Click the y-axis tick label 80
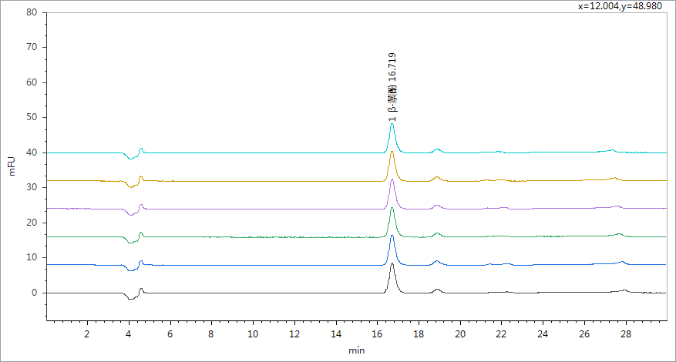Viewport: 676px width, 362px height. point(33,12)
